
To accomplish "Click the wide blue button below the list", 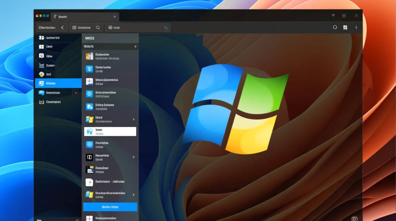I will 110,207.
